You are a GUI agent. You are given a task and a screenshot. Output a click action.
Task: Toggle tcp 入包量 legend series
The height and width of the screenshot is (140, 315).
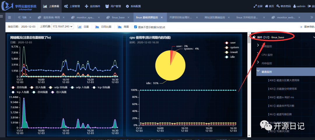(x=20, y=92)
